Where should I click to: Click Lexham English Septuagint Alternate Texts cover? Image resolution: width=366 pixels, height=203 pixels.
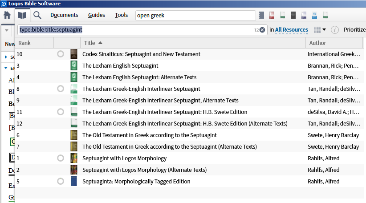pyautogui.click(x=74, y=77)
